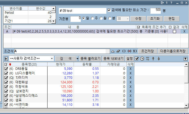189x114 pixels.
Task: Toggle the checkmark icon beside 설정
Action: coord(136,59)
